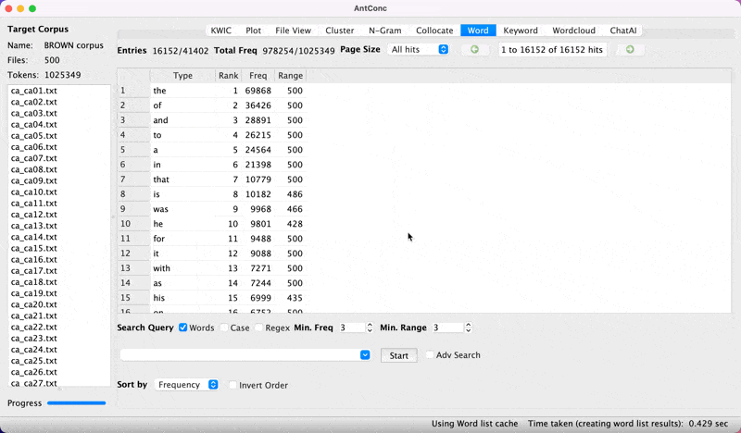Increase the Min. Freq stepper value

coord(370,325)
